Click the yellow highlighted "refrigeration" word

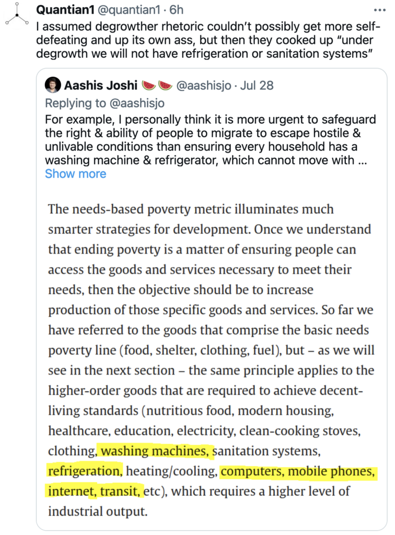[x=84, y=471]
